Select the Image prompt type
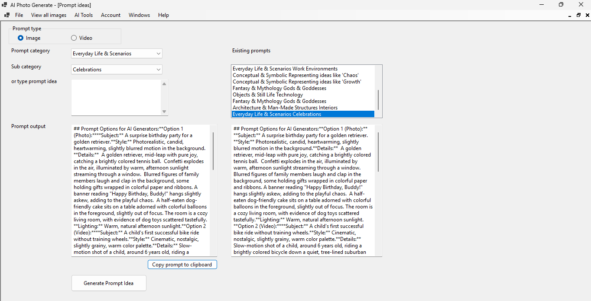 click(21, 38)
